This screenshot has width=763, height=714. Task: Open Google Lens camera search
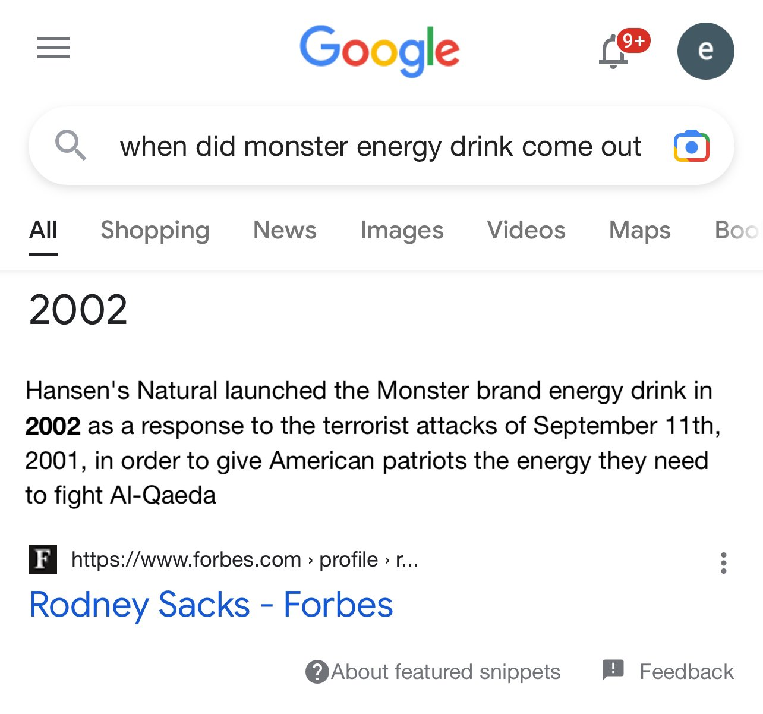[691, 146]
